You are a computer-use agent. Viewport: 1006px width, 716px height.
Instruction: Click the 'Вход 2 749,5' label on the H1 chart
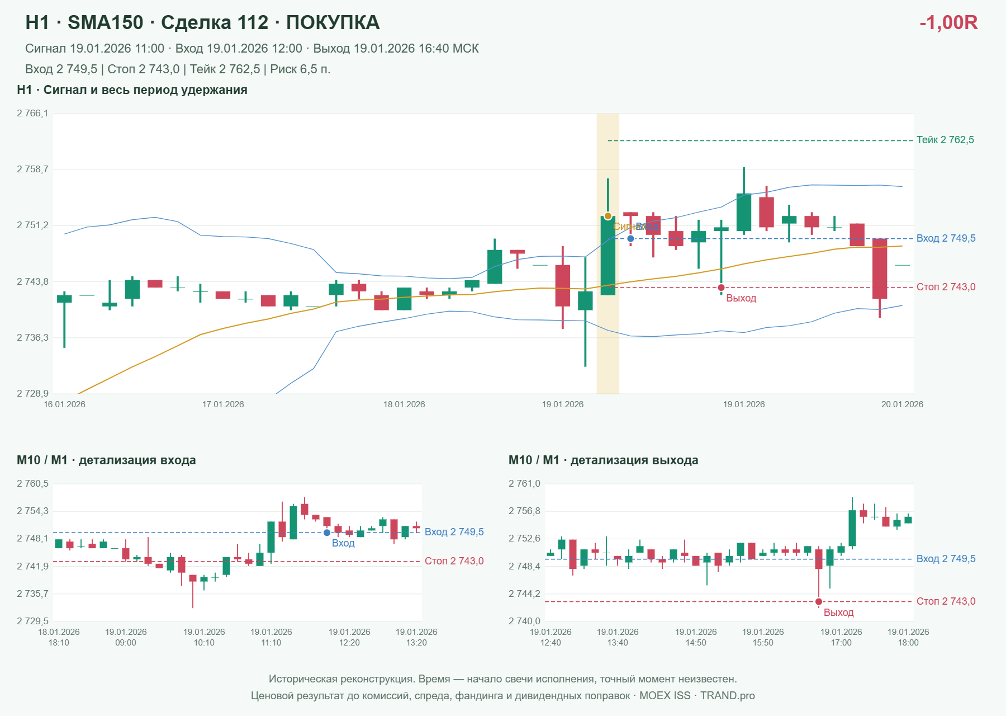click(946, 238)
